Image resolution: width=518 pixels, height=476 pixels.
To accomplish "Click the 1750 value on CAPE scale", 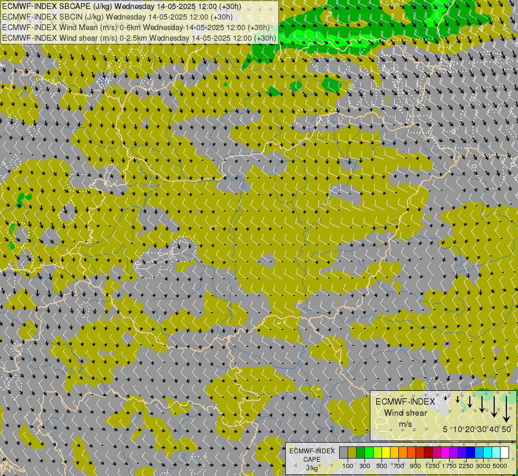I will (449, 466).
